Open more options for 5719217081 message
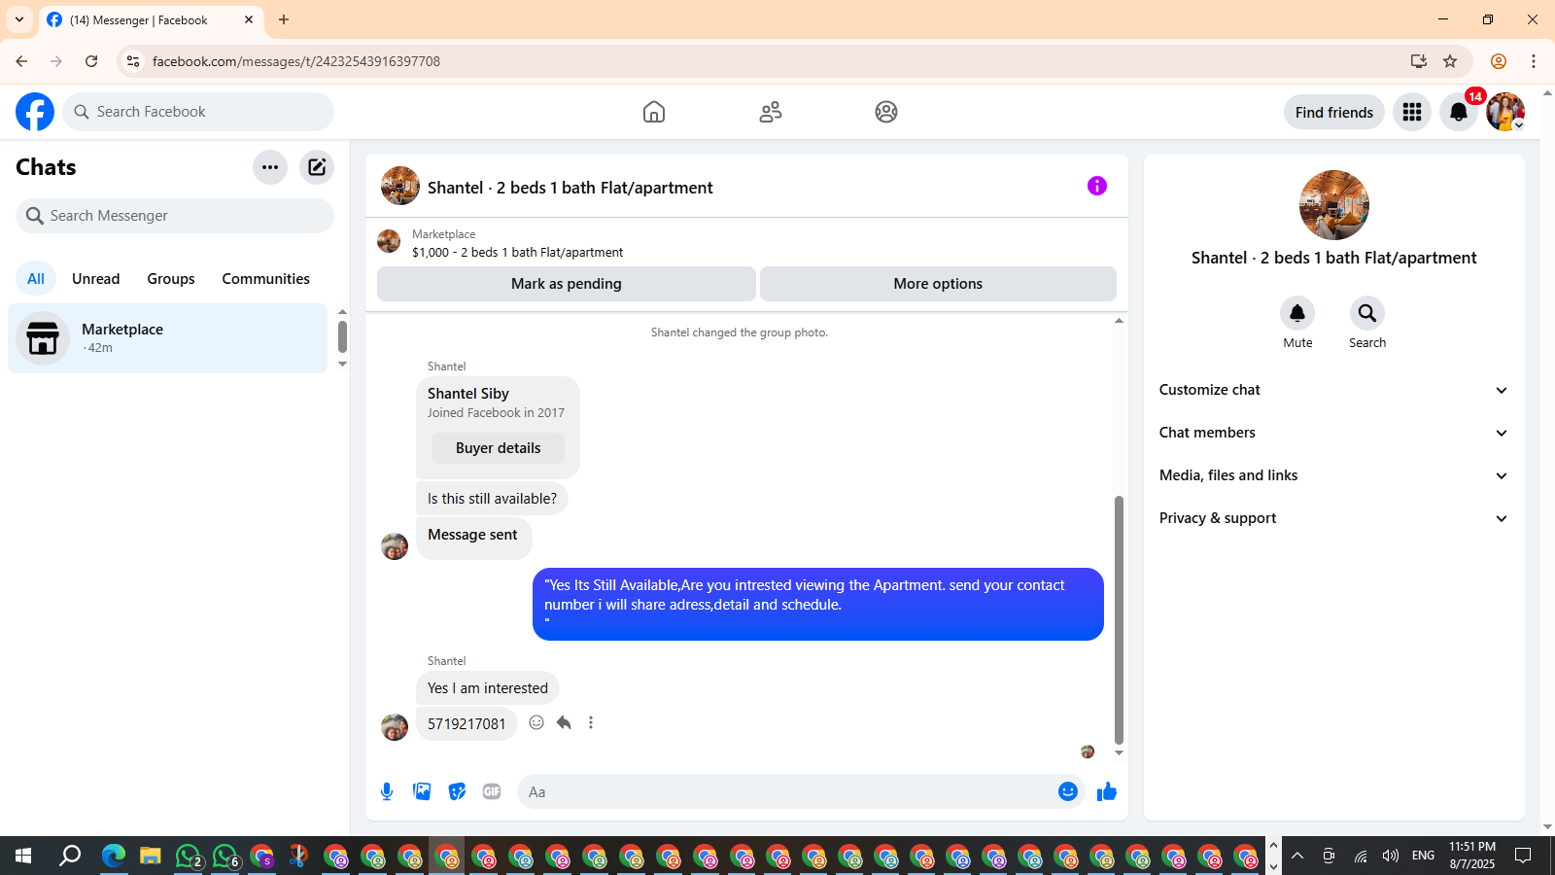This screenshot has width=1555, height=875. (591, 722)
